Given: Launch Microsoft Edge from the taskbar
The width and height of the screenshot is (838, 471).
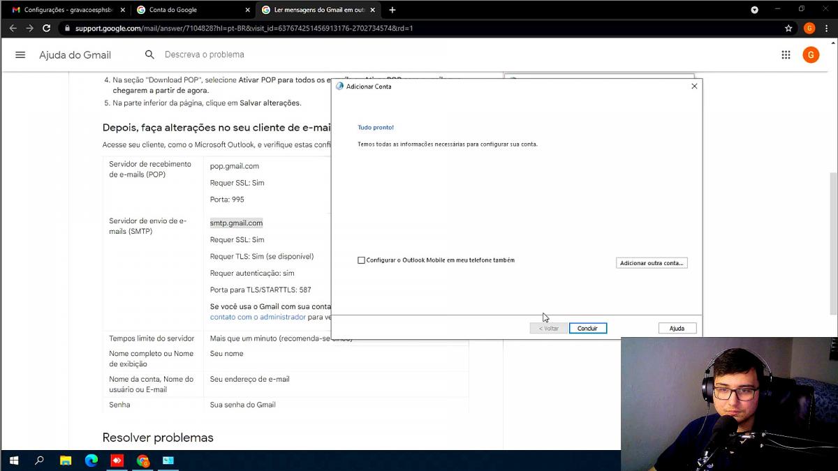Looking at the screenshot, I should [x=91, y=461].
